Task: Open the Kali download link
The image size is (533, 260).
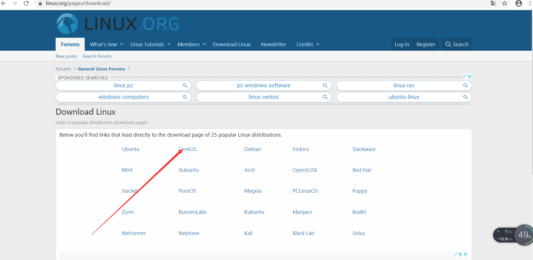Action: coord(248,233)
